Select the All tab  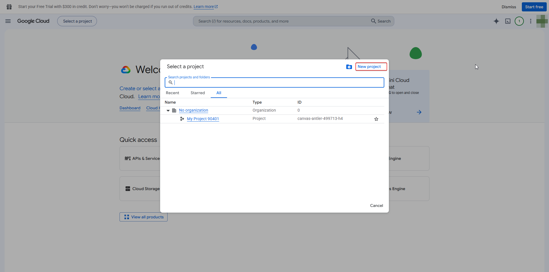click(x=219, y=93)
